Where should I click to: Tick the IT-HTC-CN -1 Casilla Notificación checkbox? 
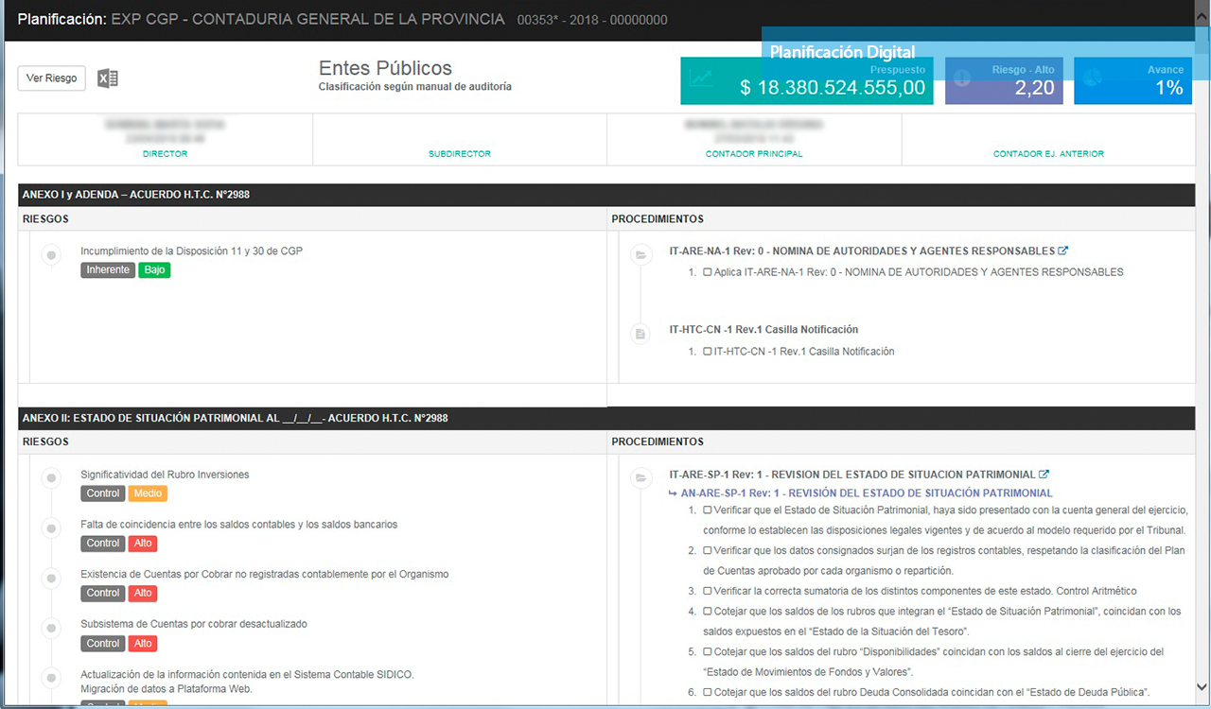tap(707, 352)
